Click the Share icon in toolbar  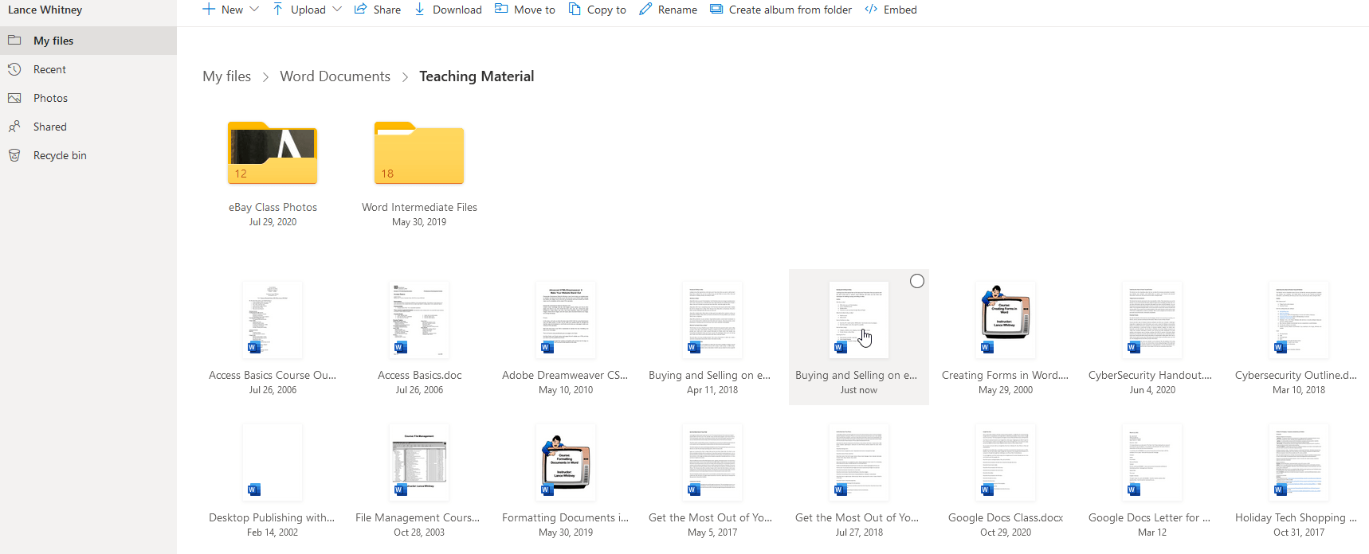(361, 10)
